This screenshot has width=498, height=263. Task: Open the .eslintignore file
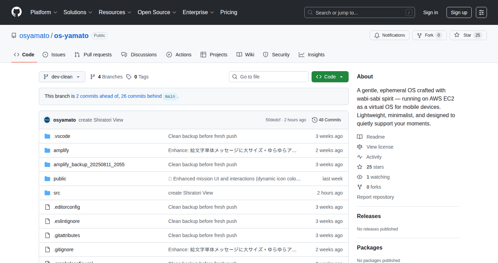(x=67, y=221)
